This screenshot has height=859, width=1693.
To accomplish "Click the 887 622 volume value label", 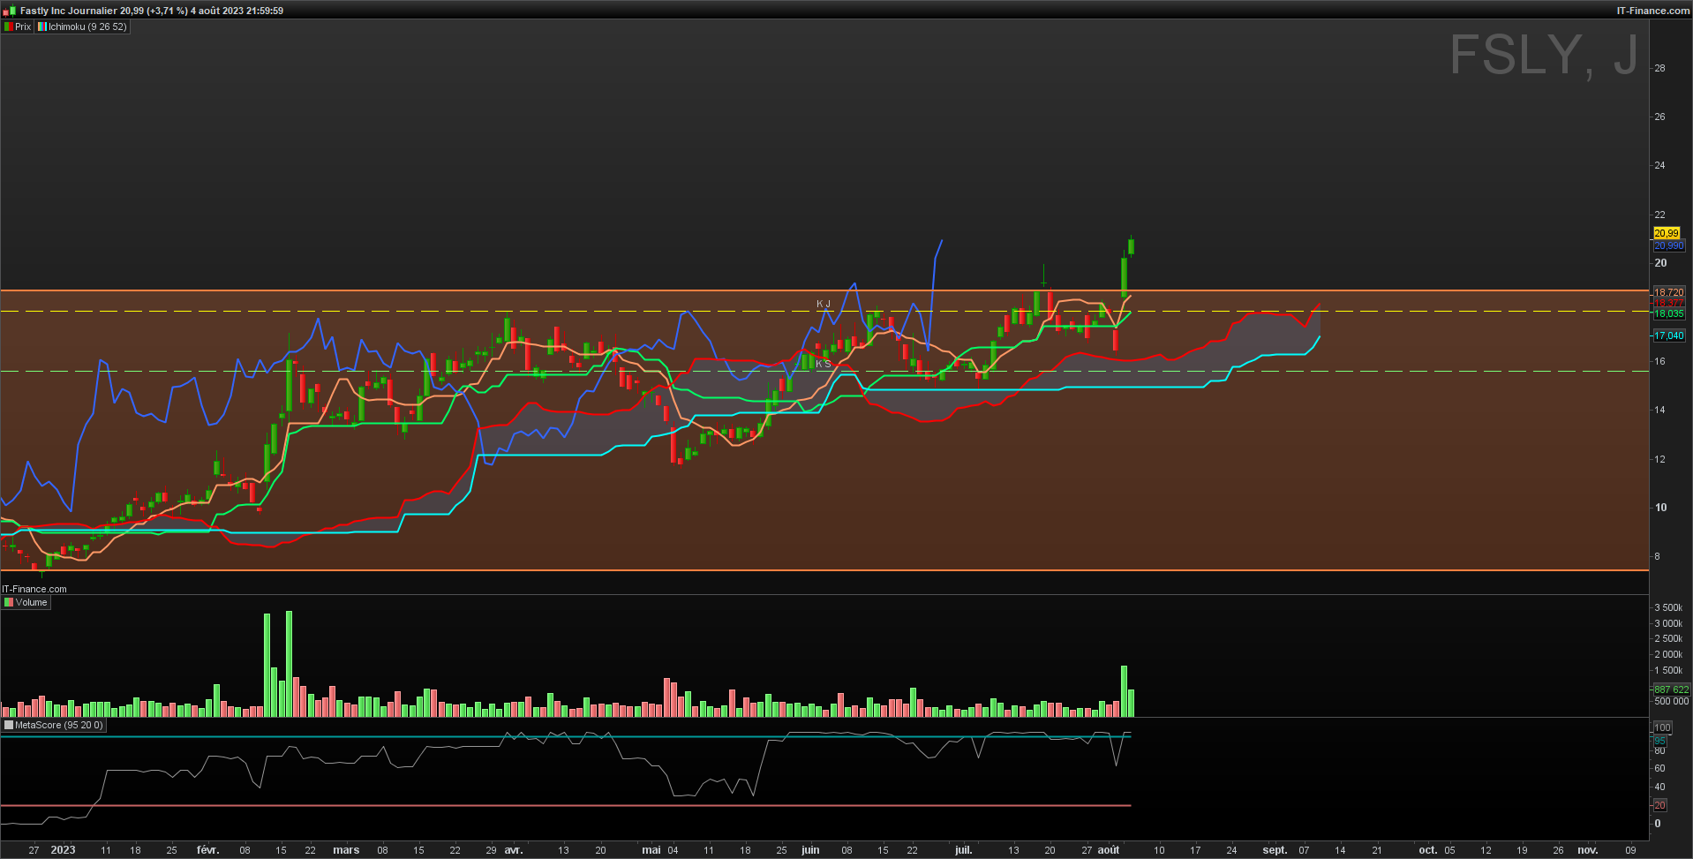I will click(x=1671, y=689).
